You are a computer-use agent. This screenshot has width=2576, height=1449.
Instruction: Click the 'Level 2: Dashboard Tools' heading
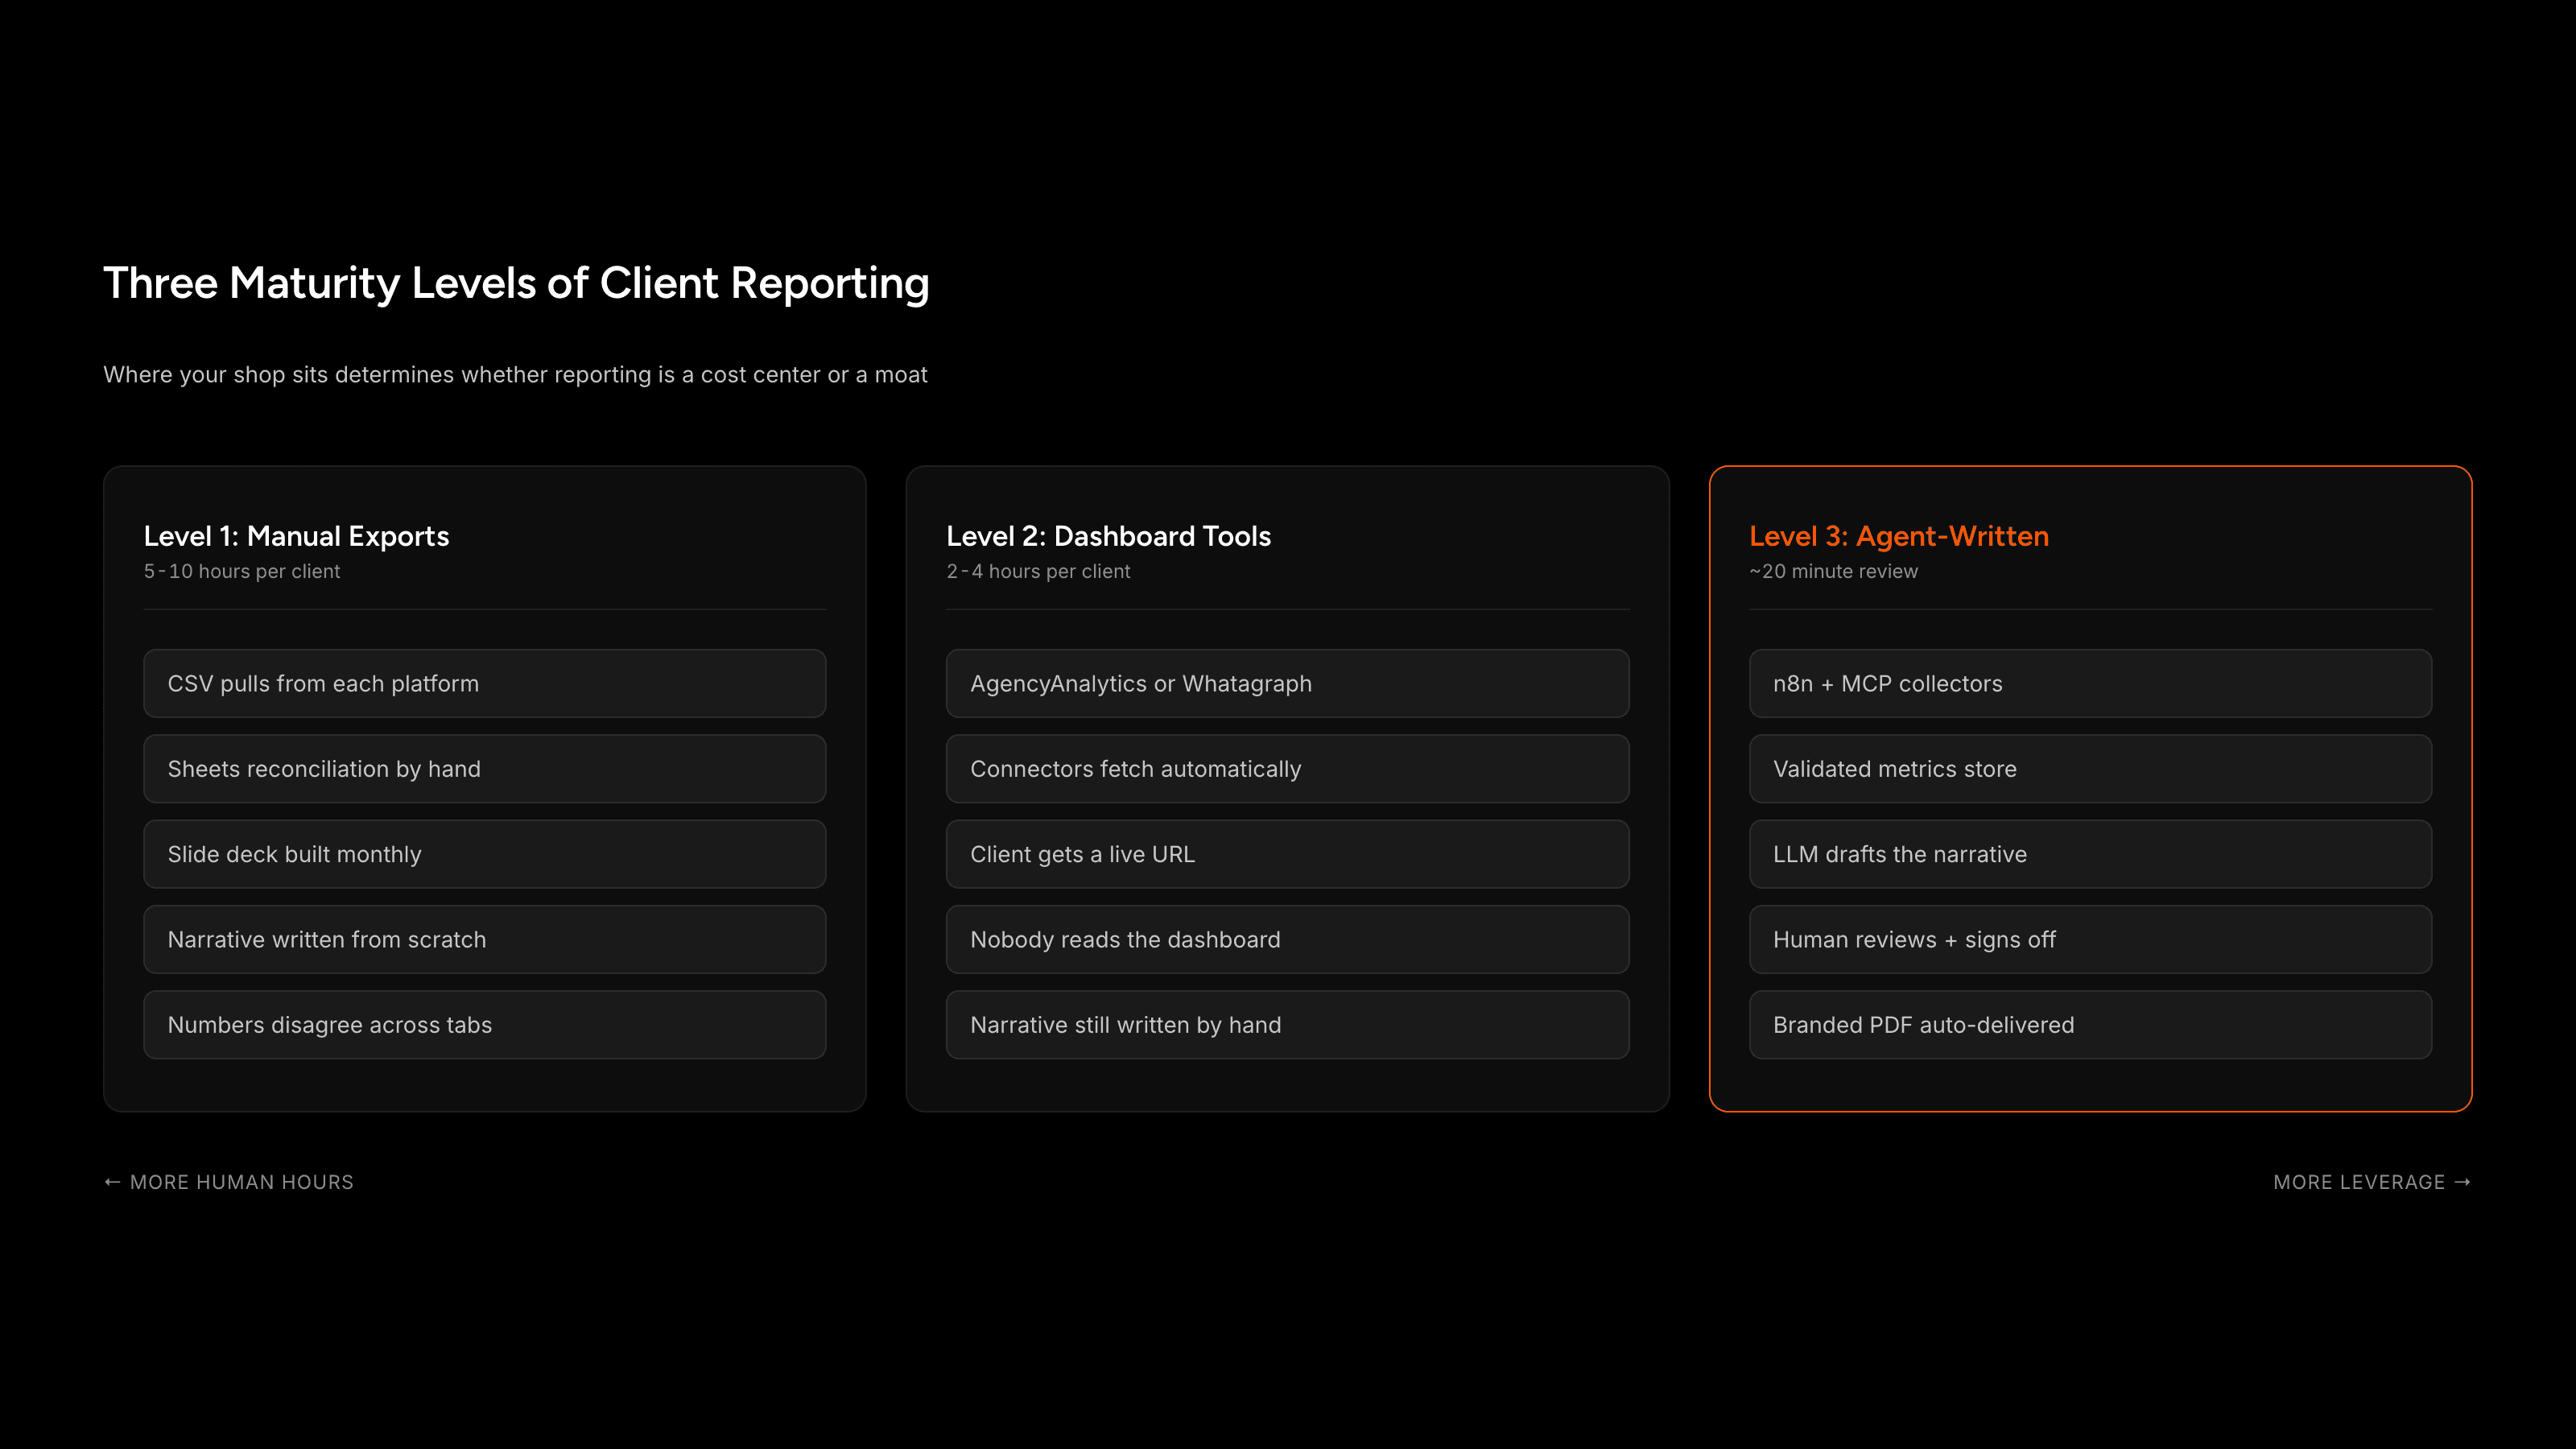pos(1108,536)
